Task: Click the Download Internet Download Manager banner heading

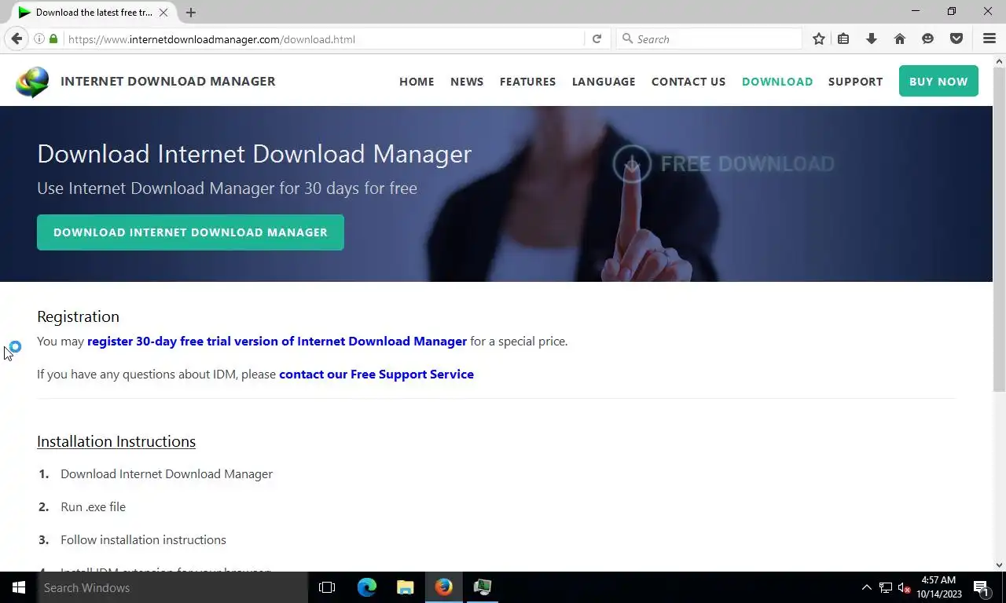Action: click(x=254, y=154)
